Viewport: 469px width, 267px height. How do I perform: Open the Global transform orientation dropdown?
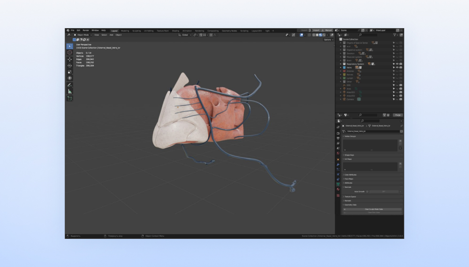pos(185,35)
